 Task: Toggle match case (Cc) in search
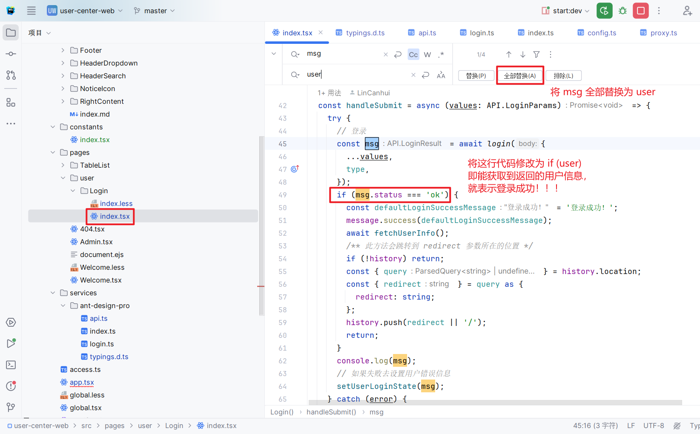[x=413, y=54]
